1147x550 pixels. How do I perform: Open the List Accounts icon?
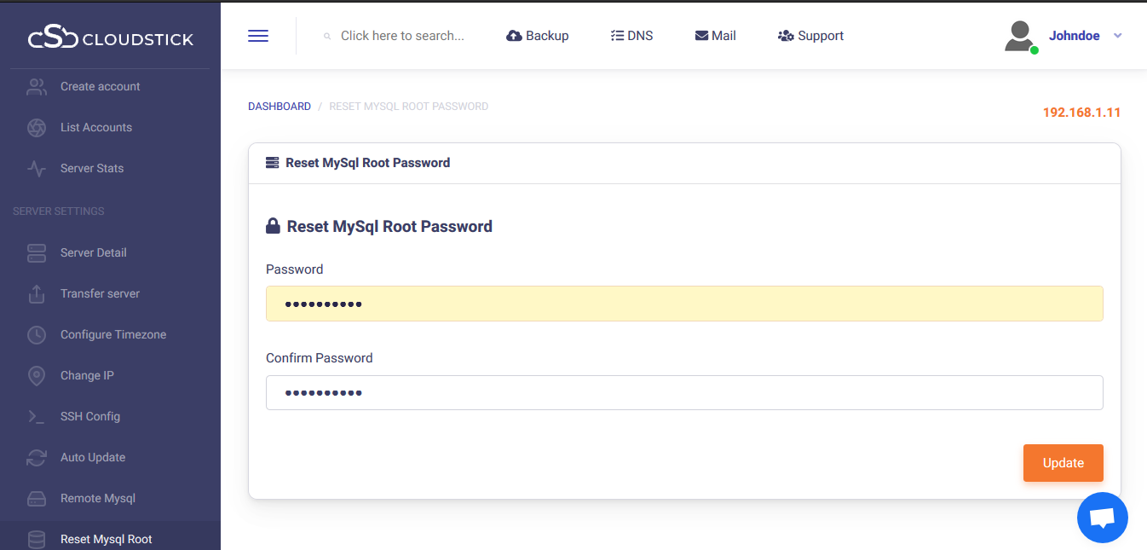click(37, 127)
